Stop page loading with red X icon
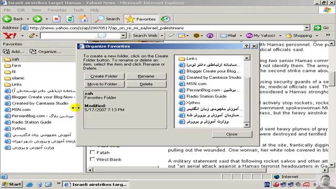The height and width of the screenshot is (189, 336). (56, 19)
